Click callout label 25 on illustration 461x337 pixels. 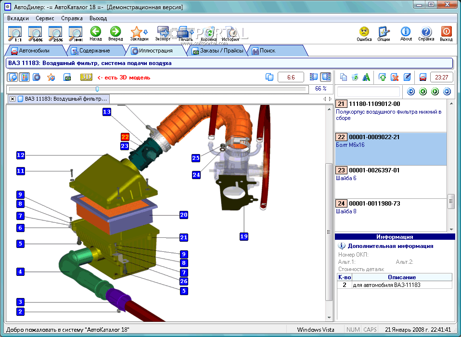pyautogui.click(x=196, y=158)
